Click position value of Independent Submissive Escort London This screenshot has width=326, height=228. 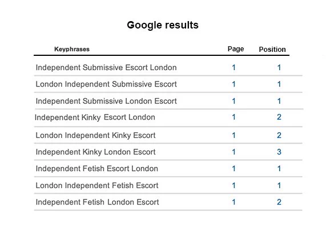(x=279, y=67)
